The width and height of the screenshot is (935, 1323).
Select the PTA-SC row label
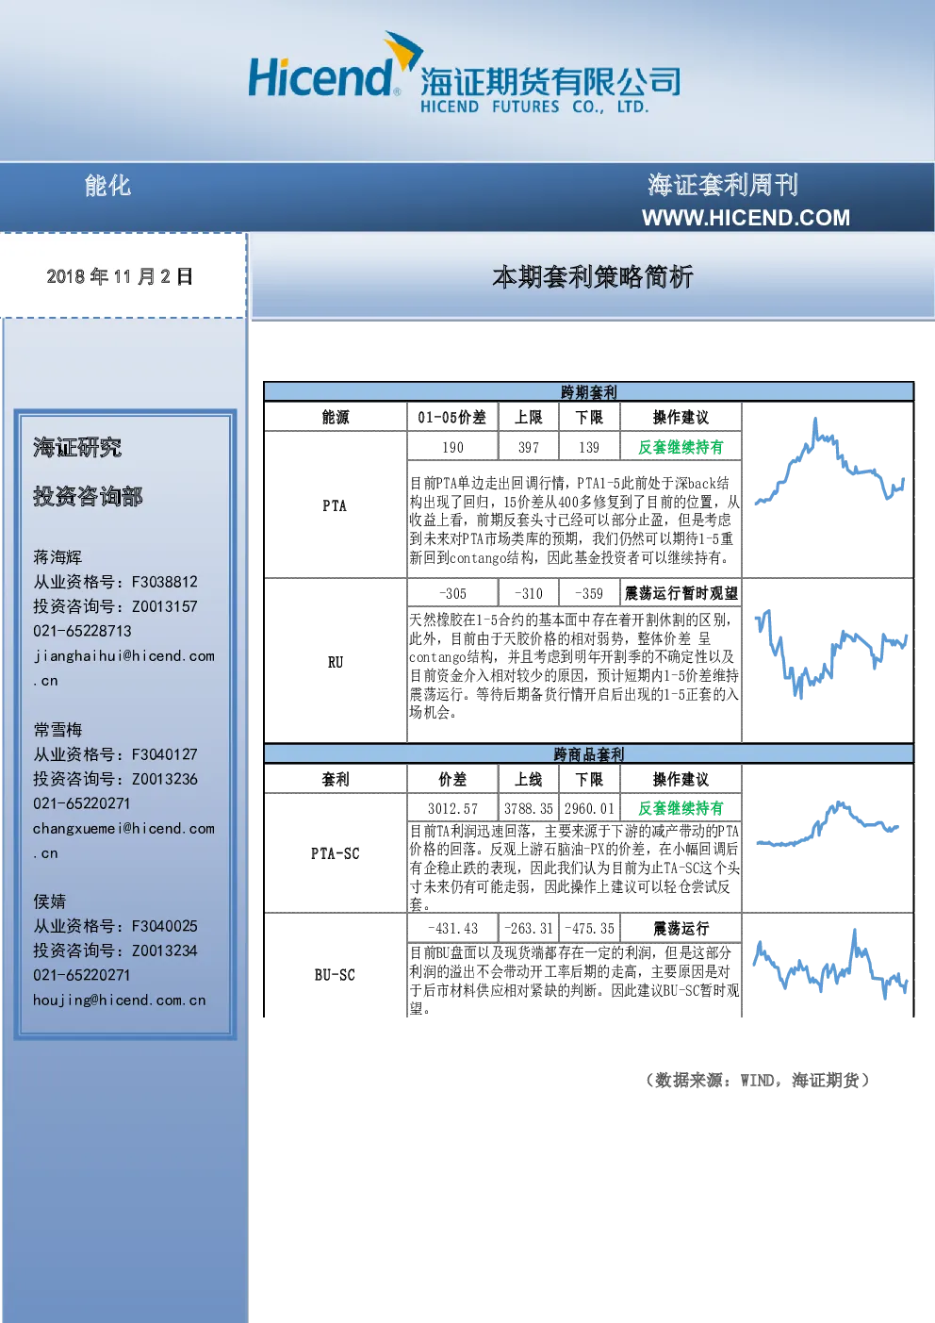tap(336, 853)
